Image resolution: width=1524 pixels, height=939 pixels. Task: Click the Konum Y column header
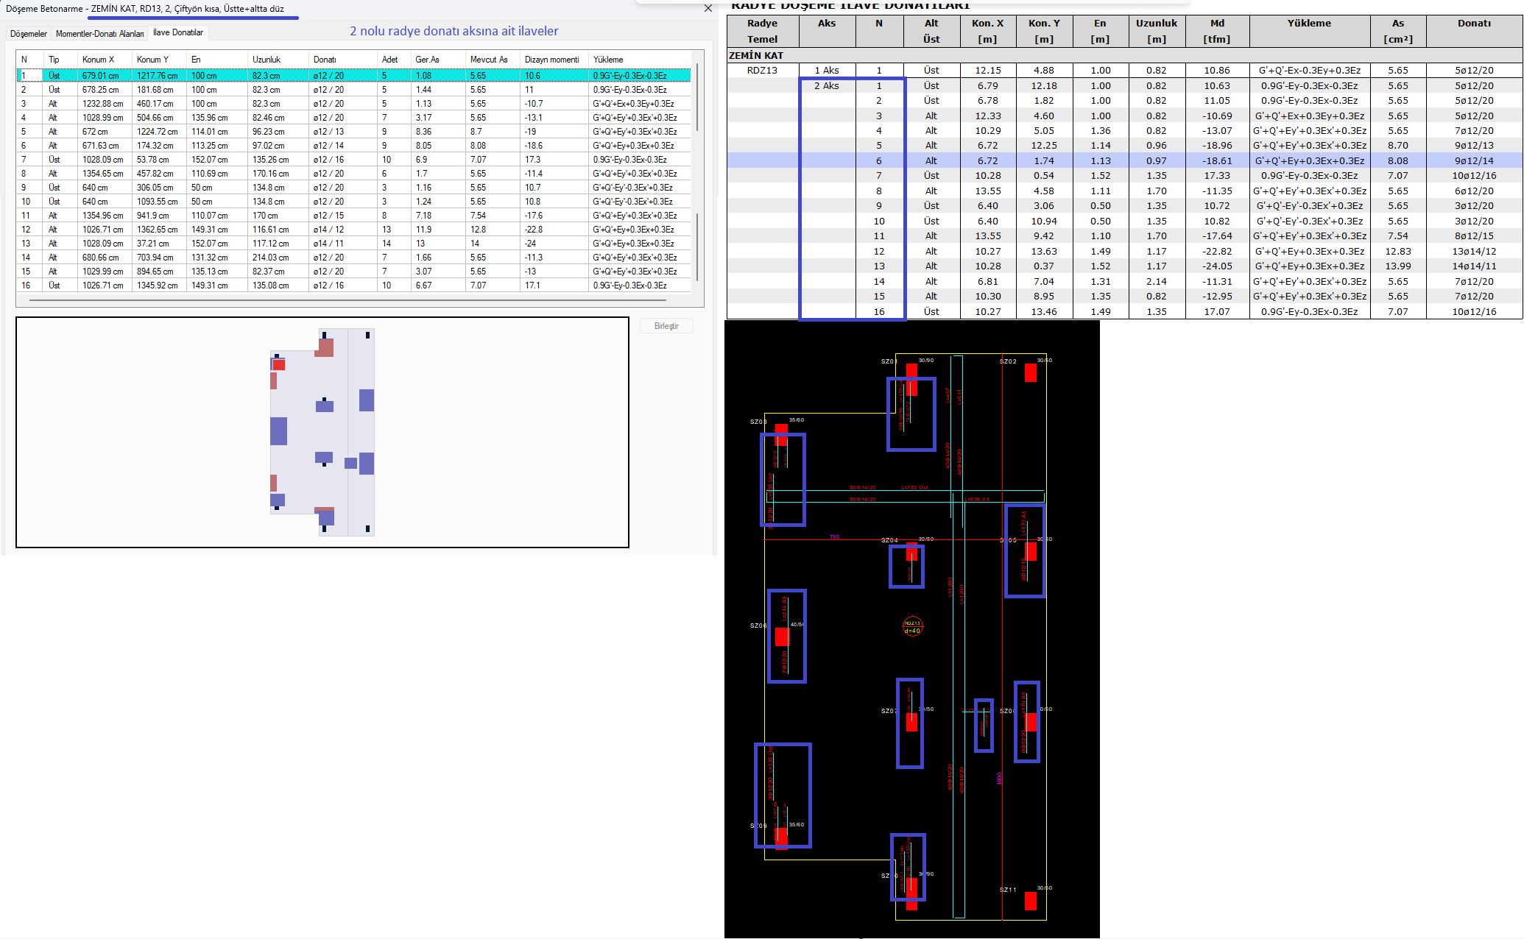point(159,60)
